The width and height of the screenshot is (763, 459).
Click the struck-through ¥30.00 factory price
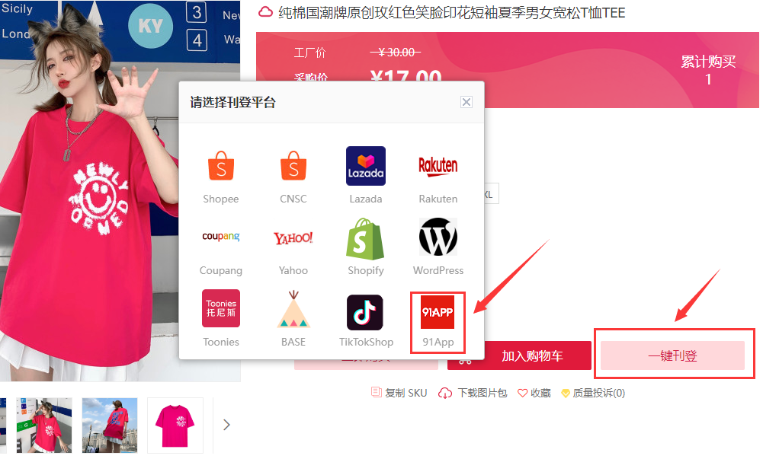395,52
